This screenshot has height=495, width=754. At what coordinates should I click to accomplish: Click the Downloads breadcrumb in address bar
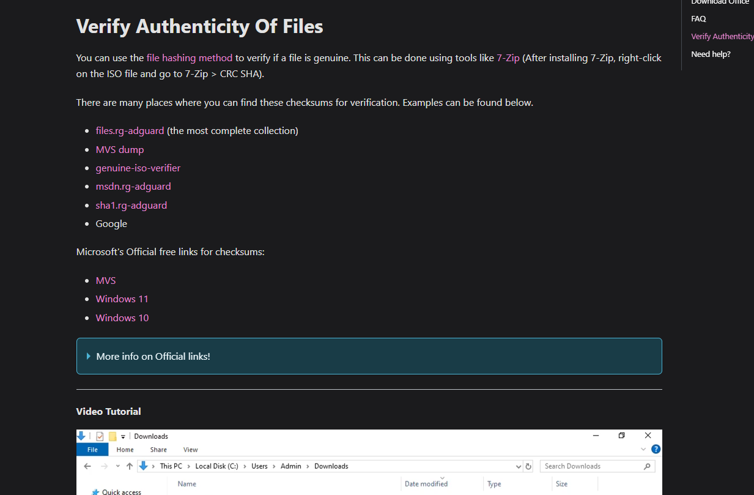click(x=331, y=466)
